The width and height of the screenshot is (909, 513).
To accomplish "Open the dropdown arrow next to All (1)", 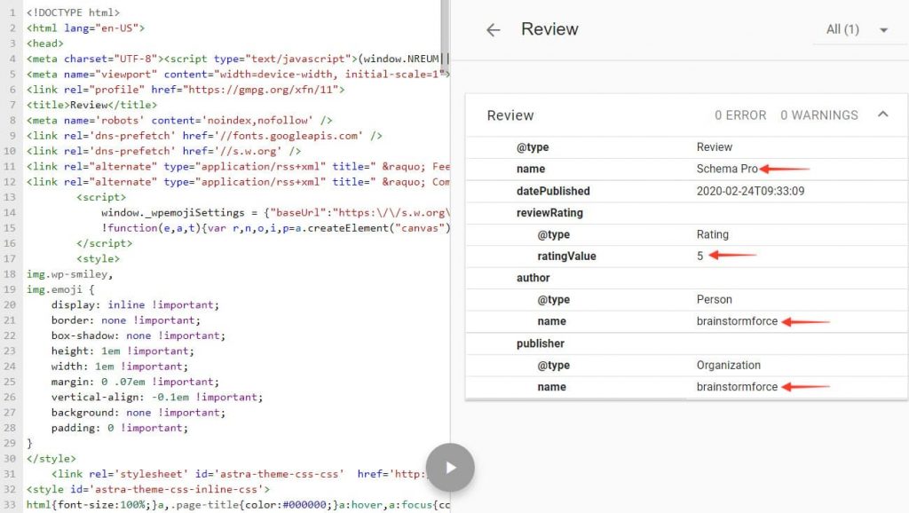I will click(x=882, y=29).
